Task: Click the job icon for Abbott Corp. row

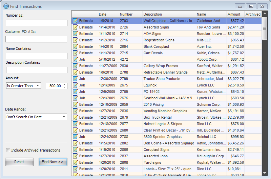Action: 75,59
